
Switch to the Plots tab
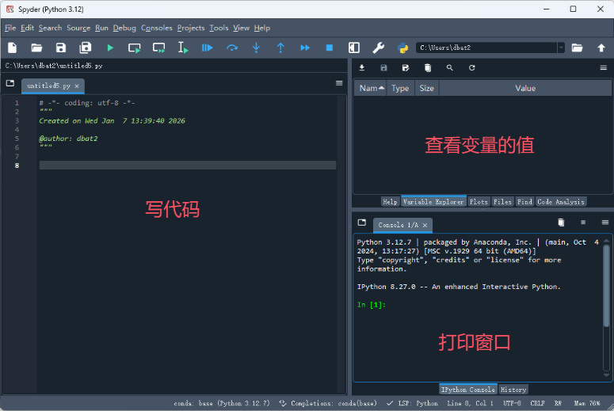479,202
